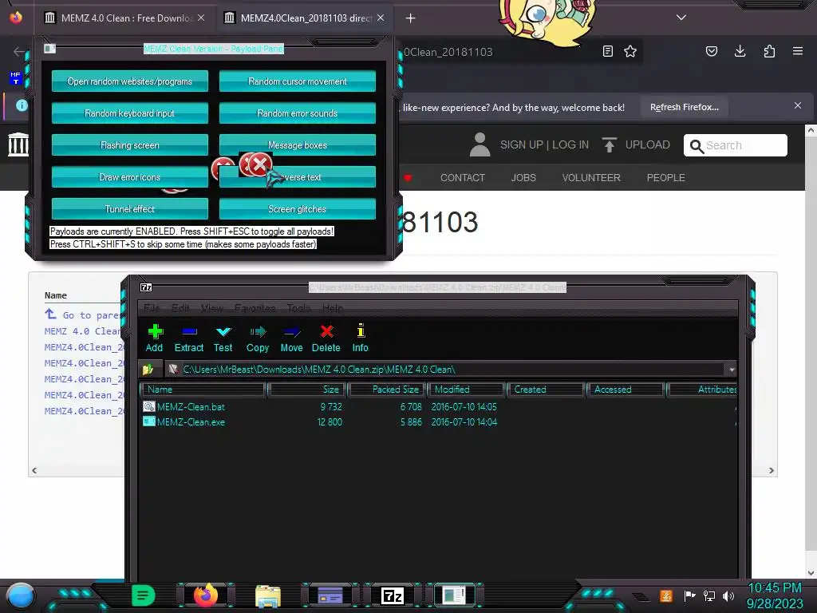Toggle Open random websites/programs payload

(x=130, y=81)
